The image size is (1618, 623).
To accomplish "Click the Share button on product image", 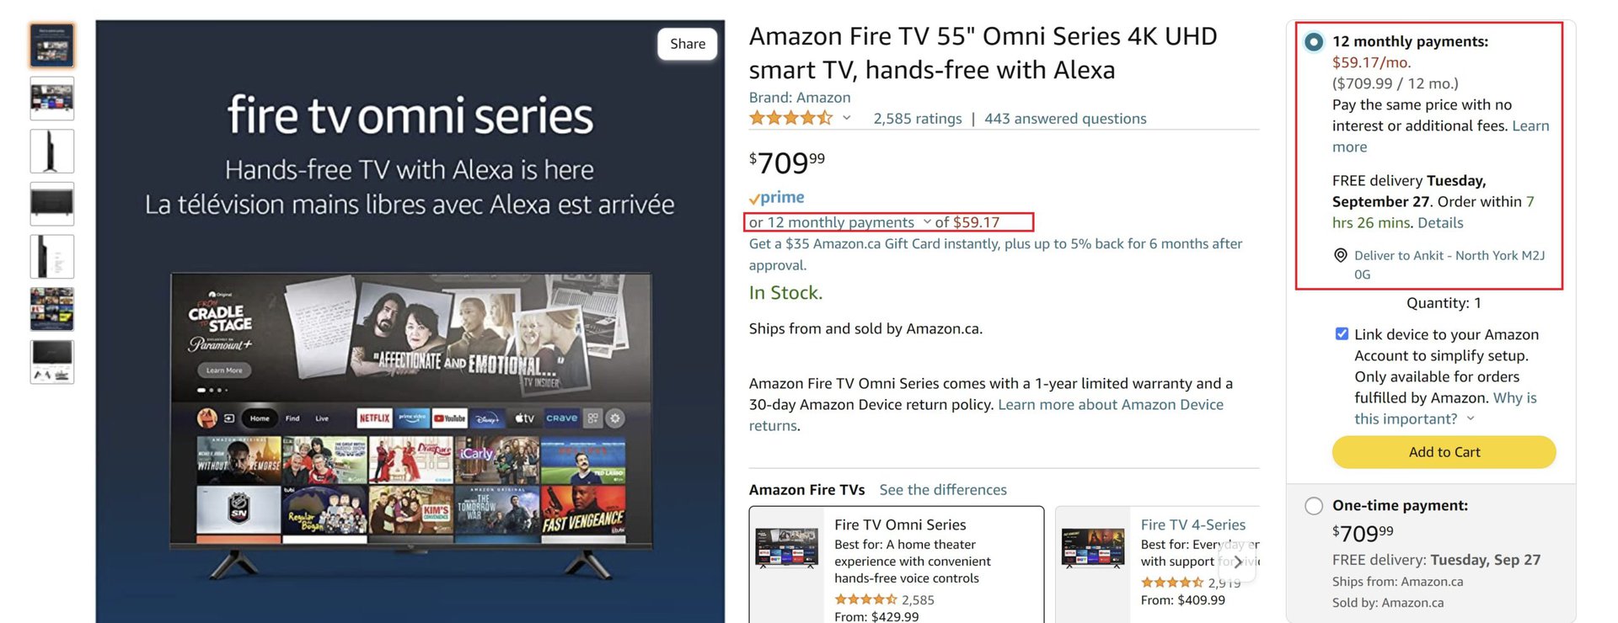I will pyautogui.click(x=688, y=44).
